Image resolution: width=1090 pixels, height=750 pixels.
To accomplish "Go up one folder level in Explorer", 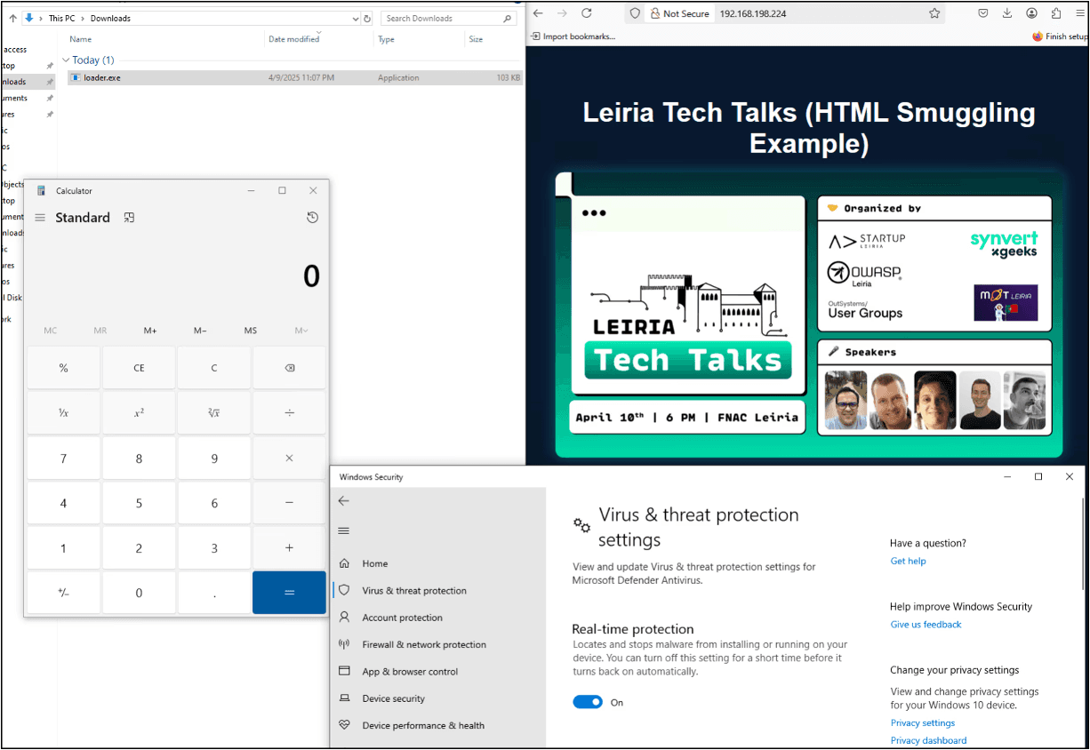I will click(12, 18).
